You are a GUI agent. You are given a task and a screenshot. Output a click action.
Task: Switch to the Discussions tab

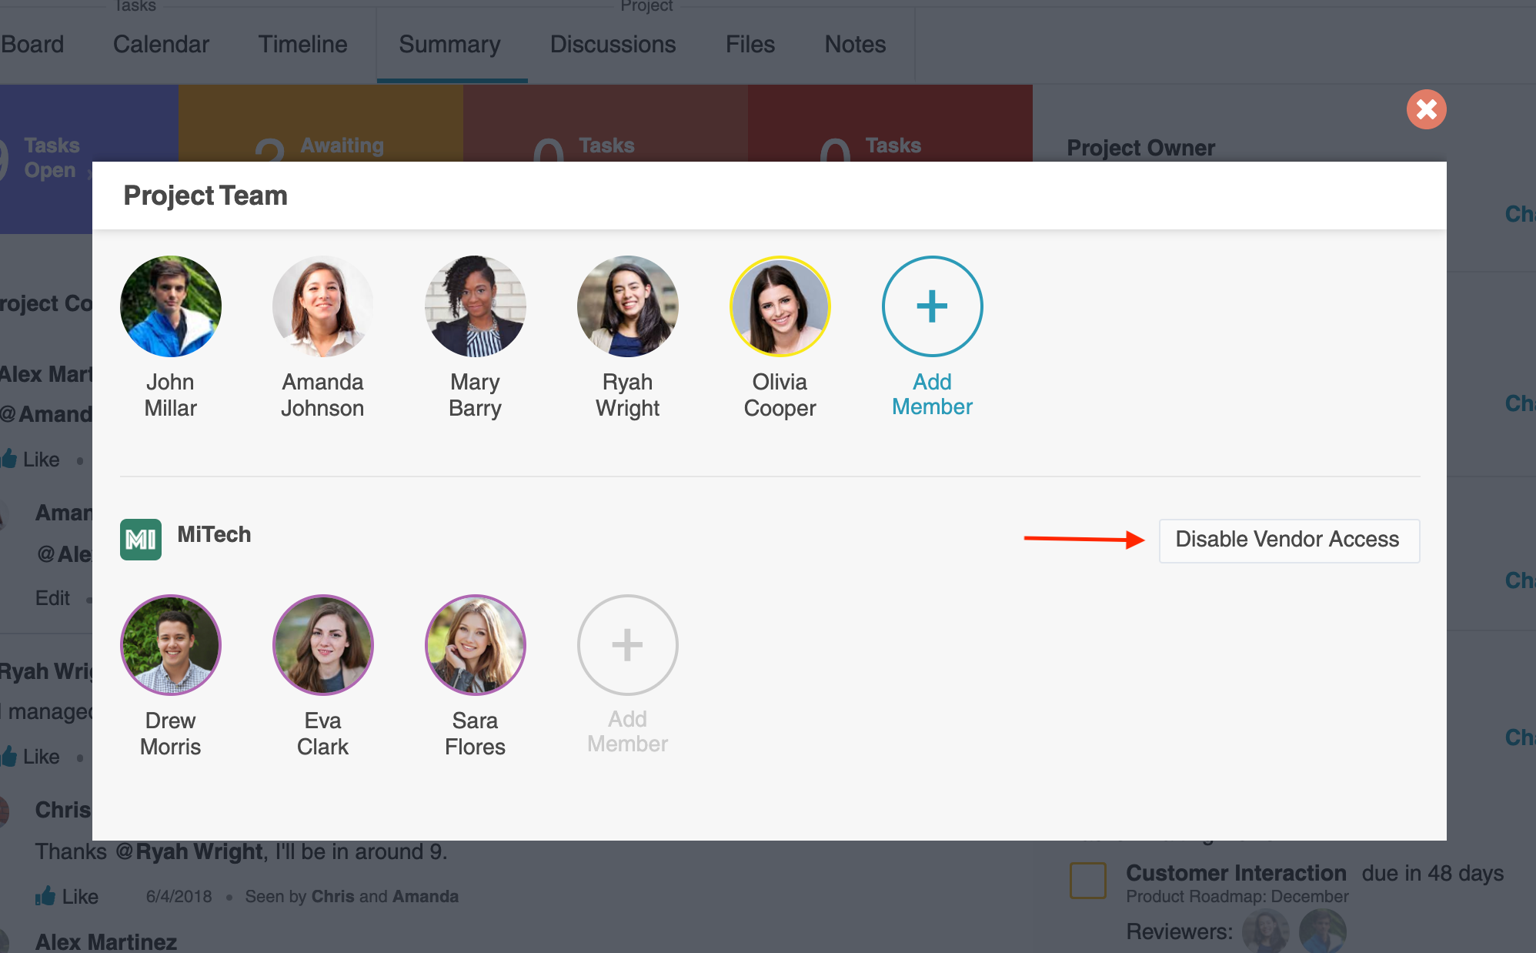pyautogui.click(x=613, y=45)
